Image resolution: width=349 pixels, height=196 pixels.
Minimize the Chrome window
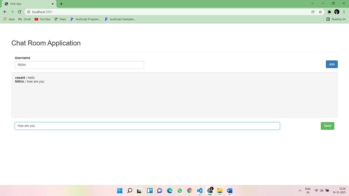(323, 4)
